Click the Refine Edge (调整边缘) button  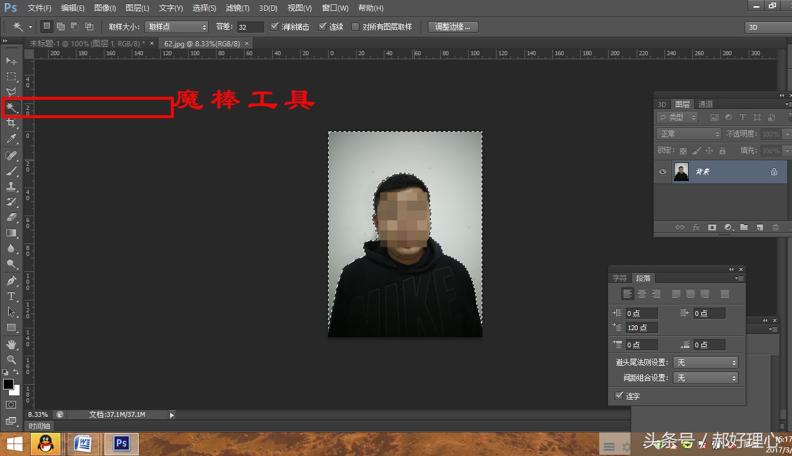453,26
